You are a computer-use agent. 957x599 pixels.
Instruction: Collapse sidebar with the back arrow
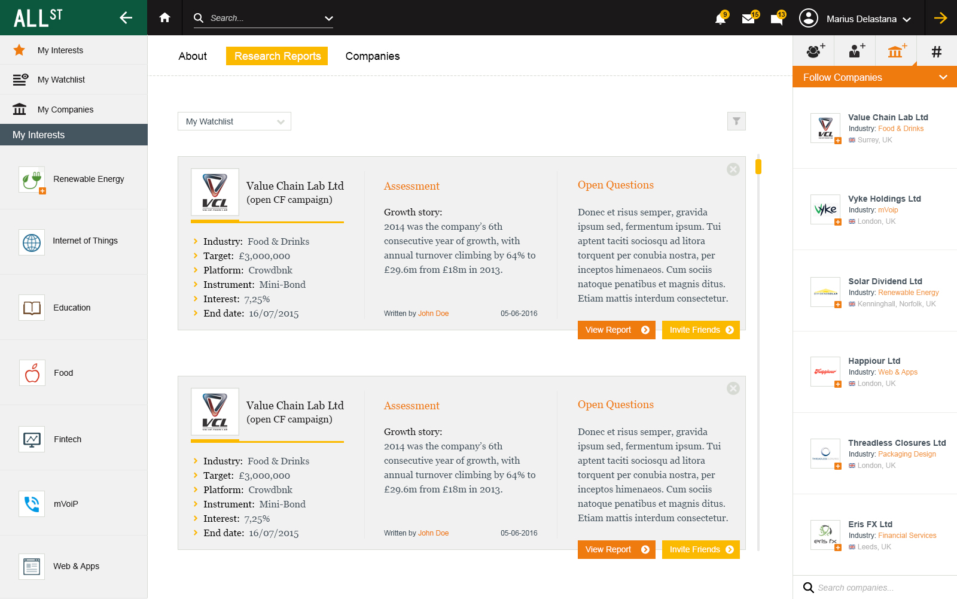pyautogui.click(x=126, y=18)
